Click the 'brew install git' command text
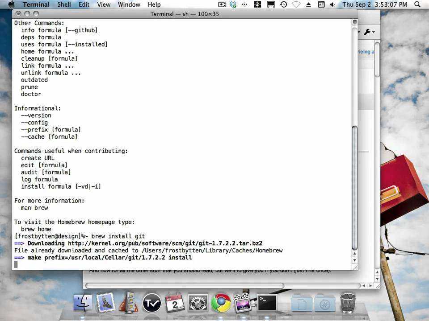The height and width of the screenshot is (321, 429). pos(118,236)
